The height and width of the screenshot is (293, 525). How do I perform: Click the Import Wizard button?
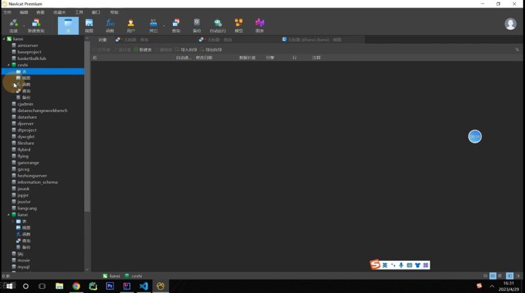coord(186,49)
